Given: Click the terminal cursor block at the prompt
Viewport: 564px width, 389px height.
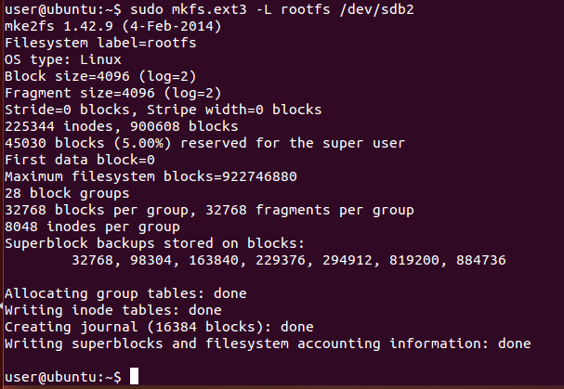Looking at the screenshot, I should point(135,377).
